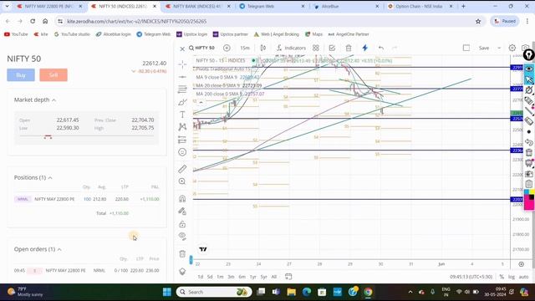
Task: Open the chart patterns tool
Action: (182, 127)
